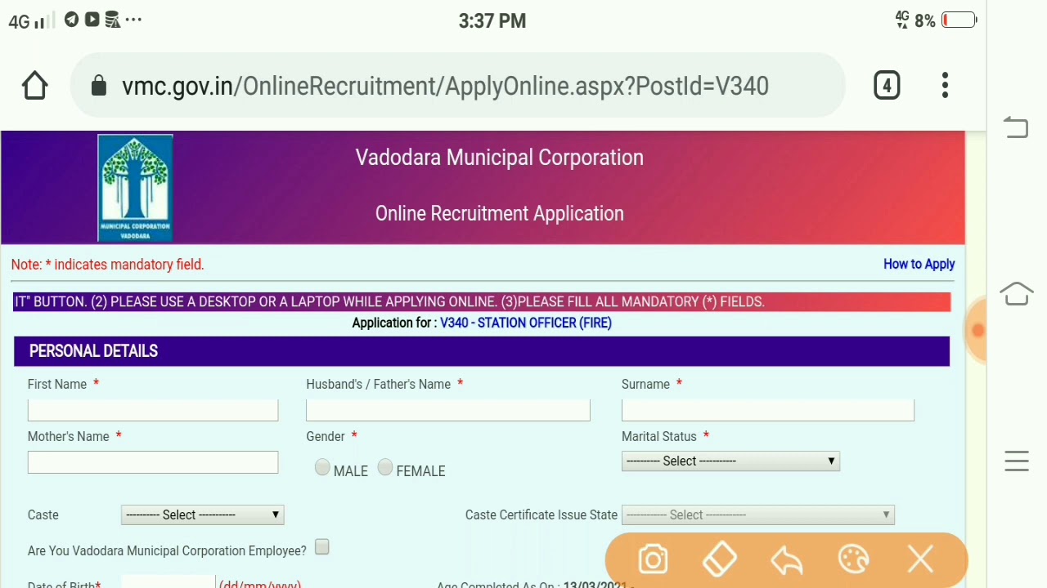Select the FEMALE gender radio button

click(385, 467)
